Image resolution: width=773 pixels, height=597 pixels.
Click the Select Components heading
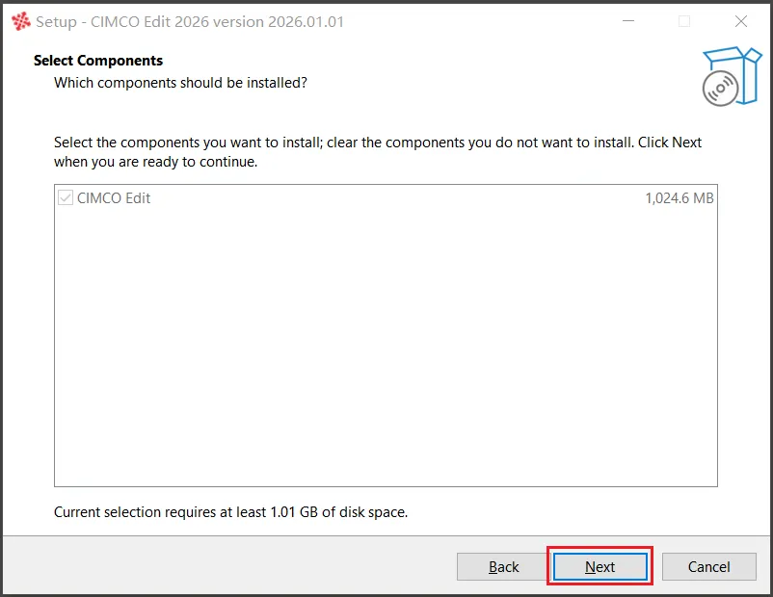pos(98,60)
